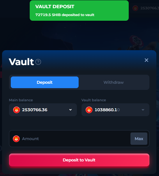The height and width of the screenshot is (176, 159).
Task: Click the Vault balance label
Action: (x=93, y=100)
